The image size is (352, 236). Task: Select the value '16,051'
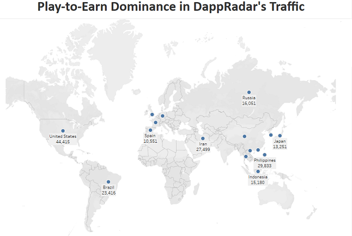click(x=248, y=103)
